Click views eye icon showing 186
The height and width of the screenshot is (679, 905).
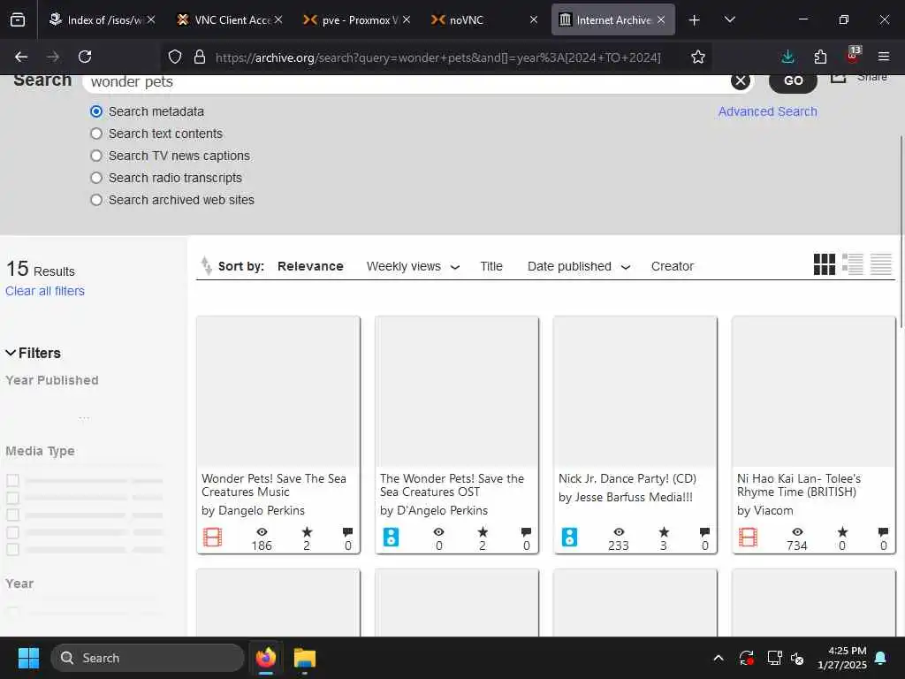(262, 531)
